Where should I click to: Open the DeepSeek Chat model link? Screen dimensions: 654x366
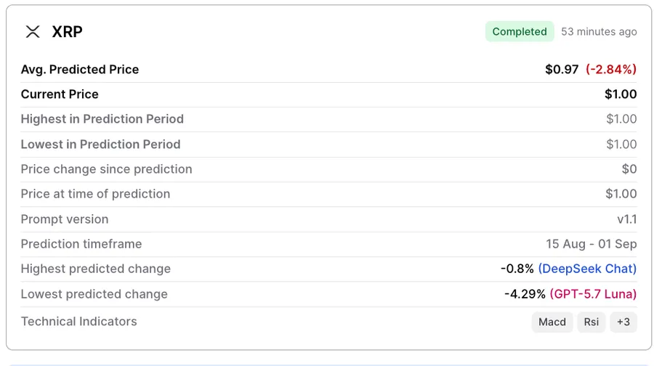[x=587, y=269]
